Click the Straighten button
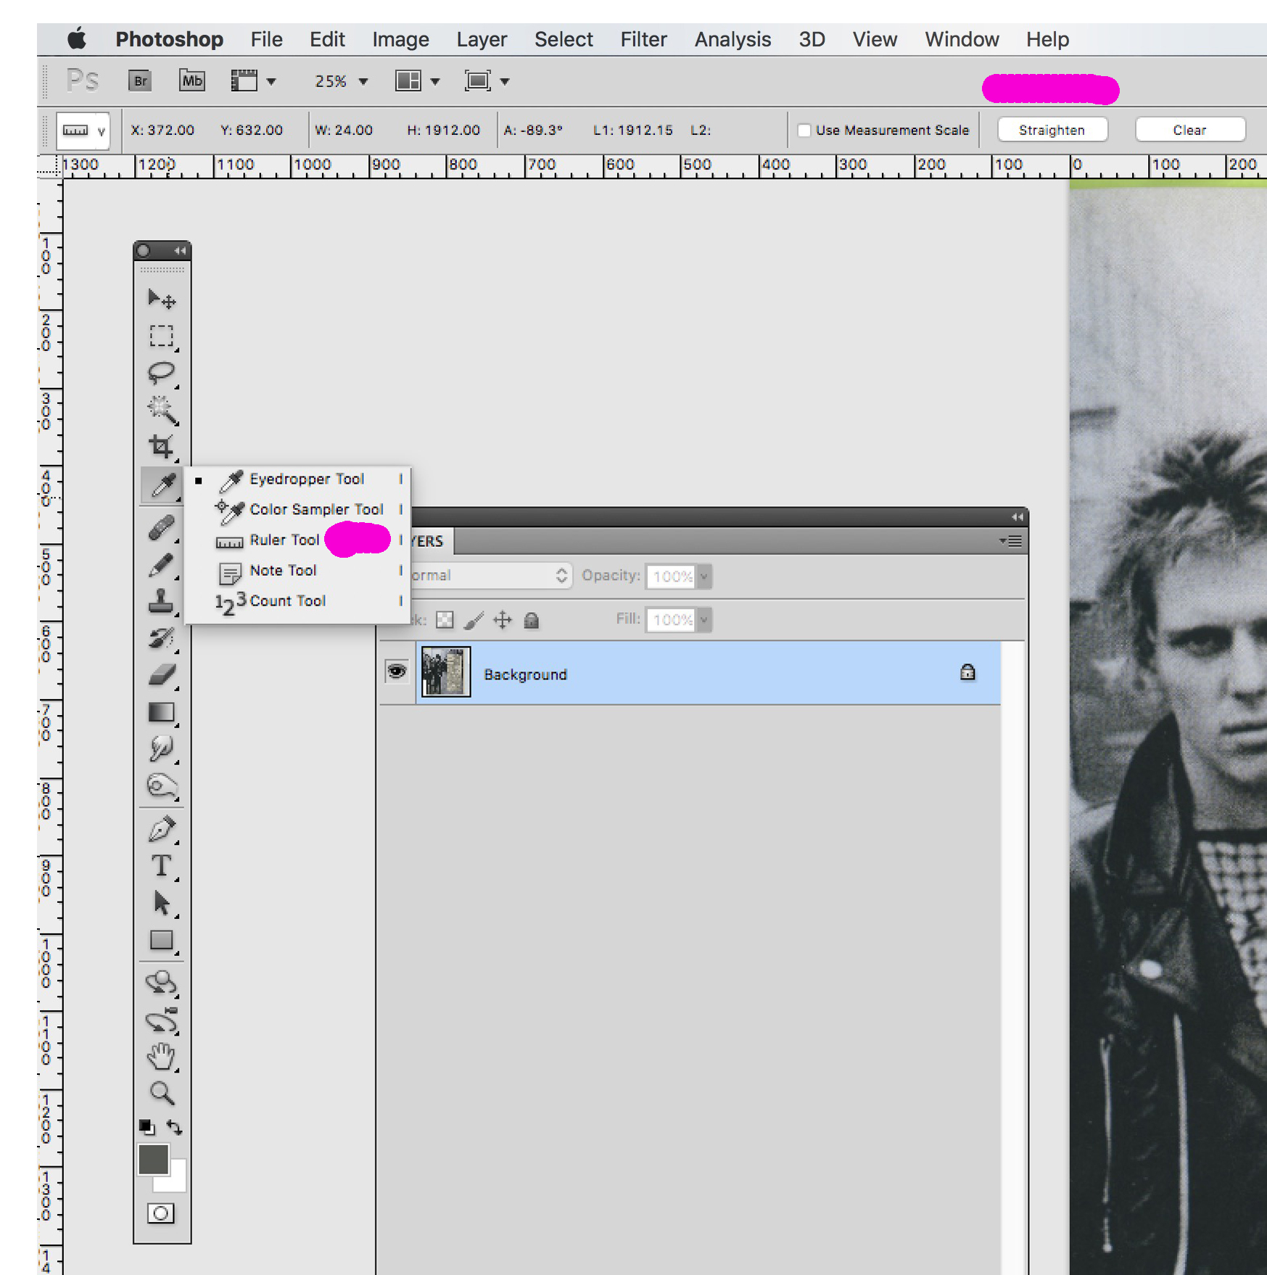1267x1275 pixels. 1052,130
